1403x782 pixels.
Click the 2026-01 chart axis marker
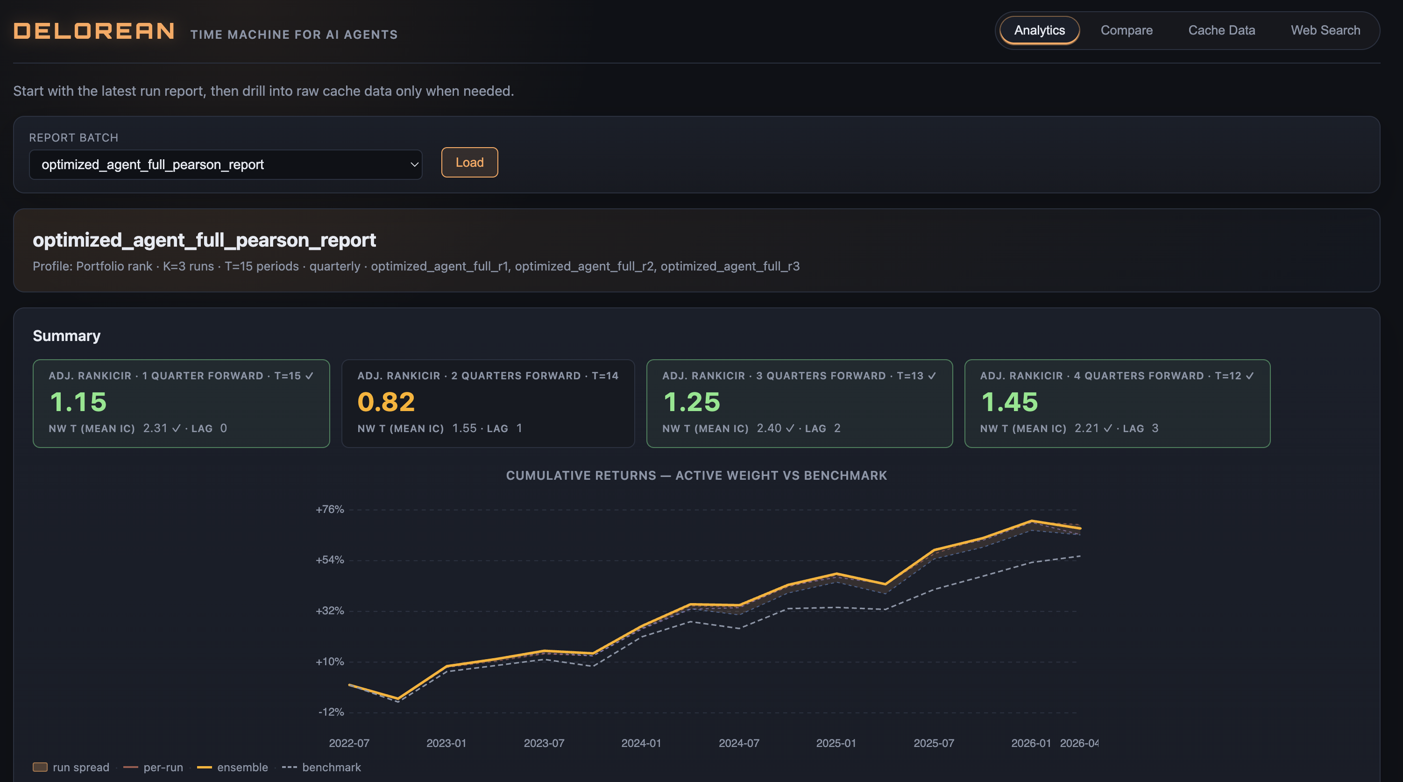[1031, 743]
